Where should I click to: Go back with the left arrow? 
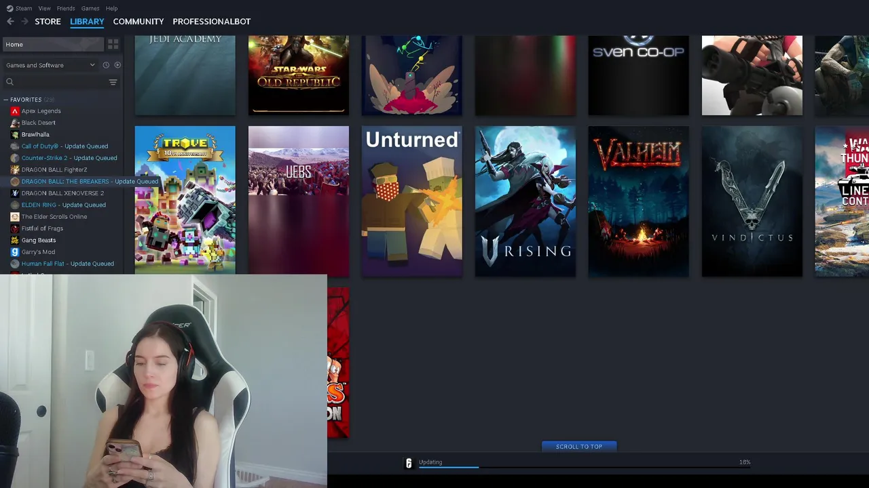coord(10,22)
